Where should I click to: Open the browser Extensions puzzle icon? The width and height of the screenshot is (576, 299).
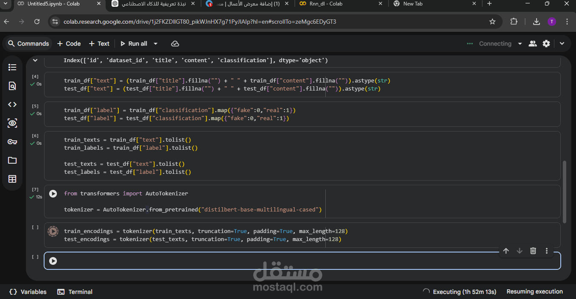click(514, 22)
